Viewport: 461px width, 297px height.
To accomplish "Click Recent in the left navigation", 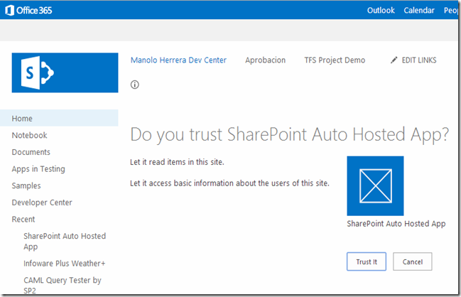I will tap(23, 219).
